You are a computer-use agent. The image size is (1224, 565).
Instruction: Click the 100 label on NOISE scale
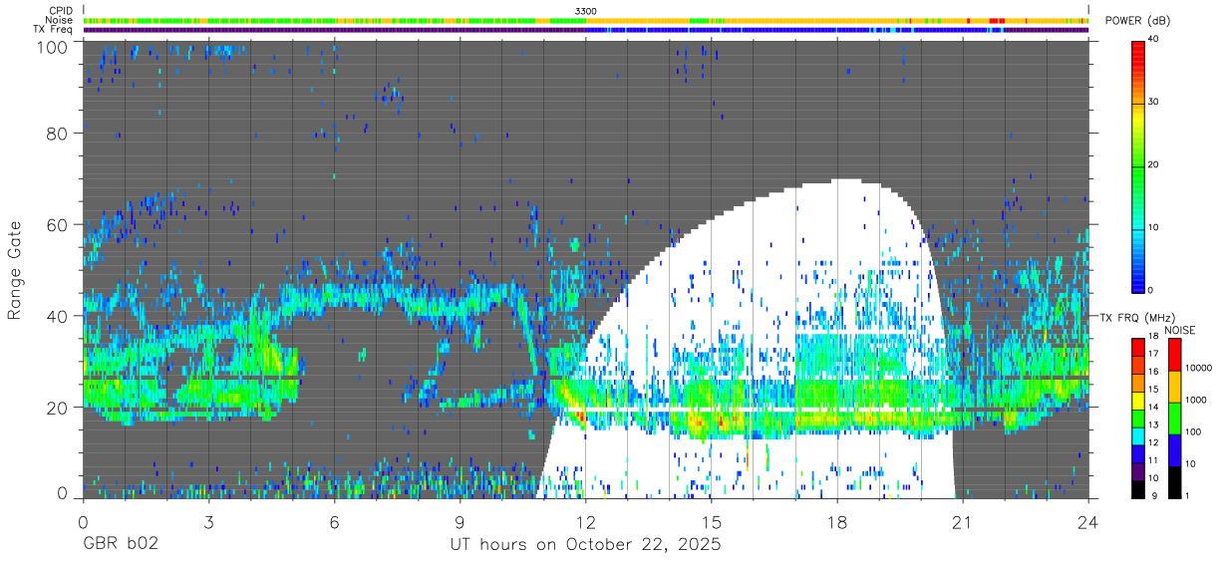tap(1193, 432)
